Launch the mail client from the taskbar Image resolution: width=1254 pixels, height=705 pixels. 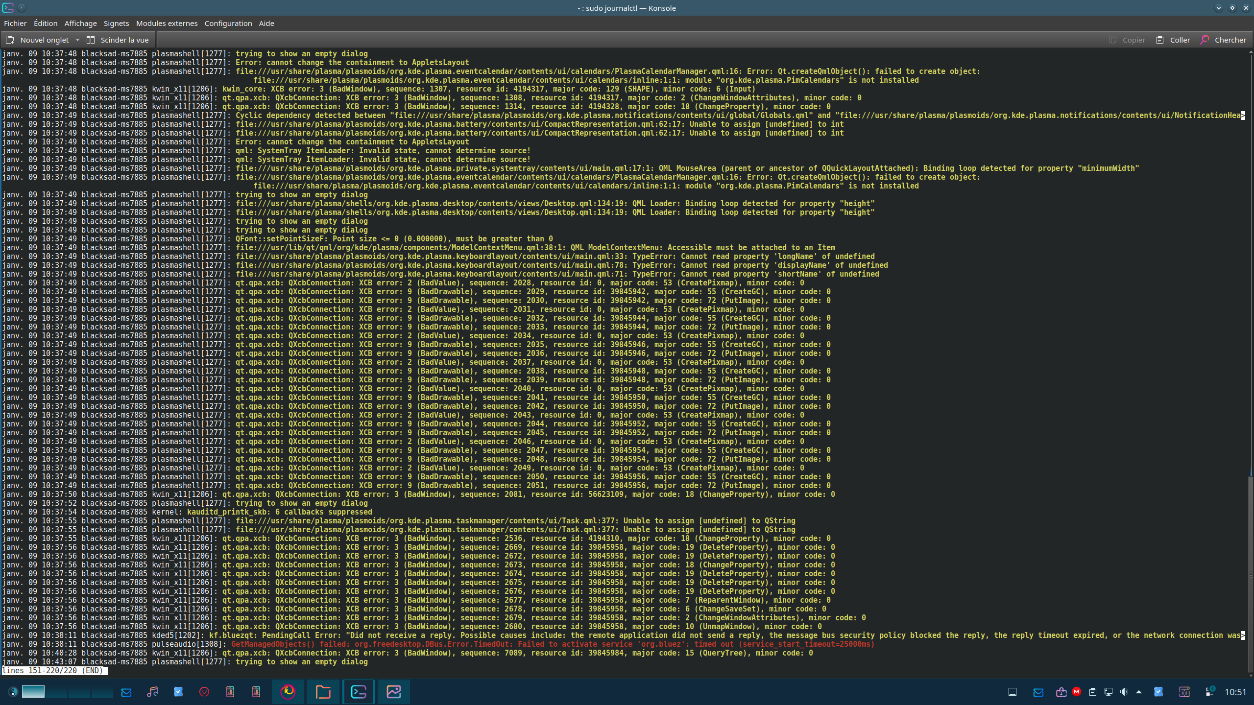[126, 692]
